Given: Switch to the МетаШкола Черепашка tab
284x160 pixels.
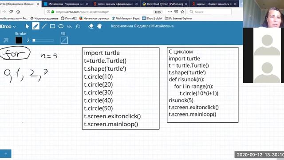Looking at the screenshot, I should pos(66,4).
